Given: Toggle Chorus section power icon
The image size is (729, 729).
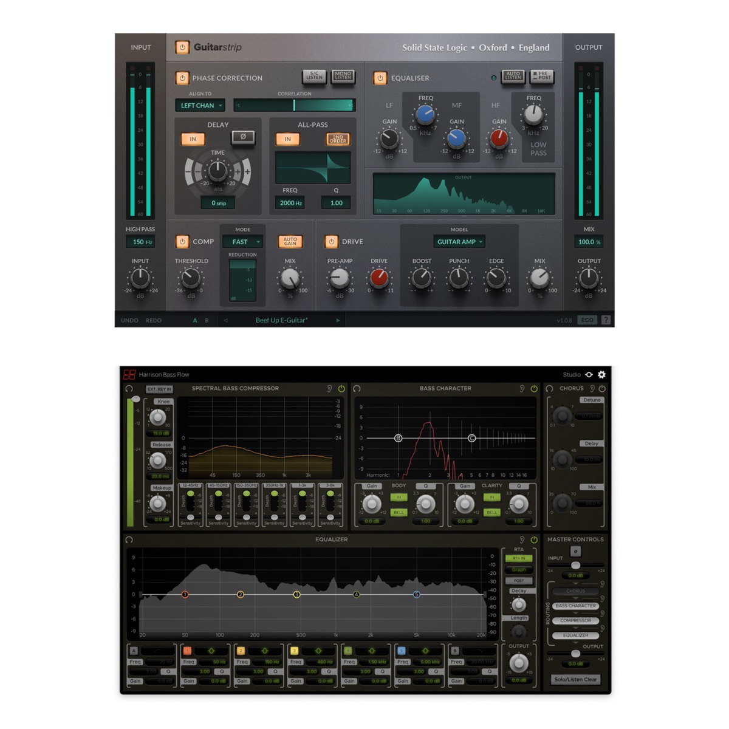Looking at the screenshot, I should (x=602, y=388).
